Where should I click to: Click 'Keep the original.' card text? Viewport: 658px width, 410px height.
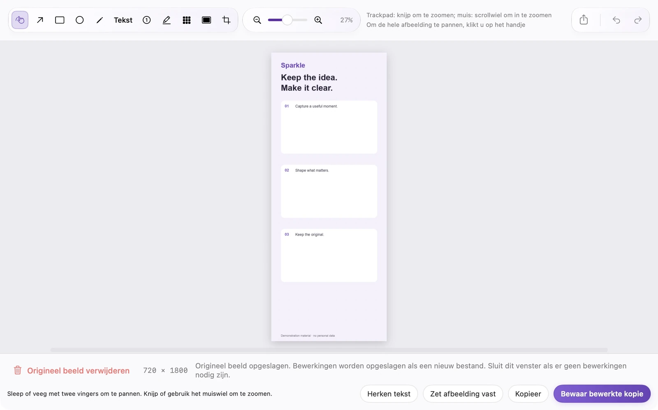tap(309, 234)
